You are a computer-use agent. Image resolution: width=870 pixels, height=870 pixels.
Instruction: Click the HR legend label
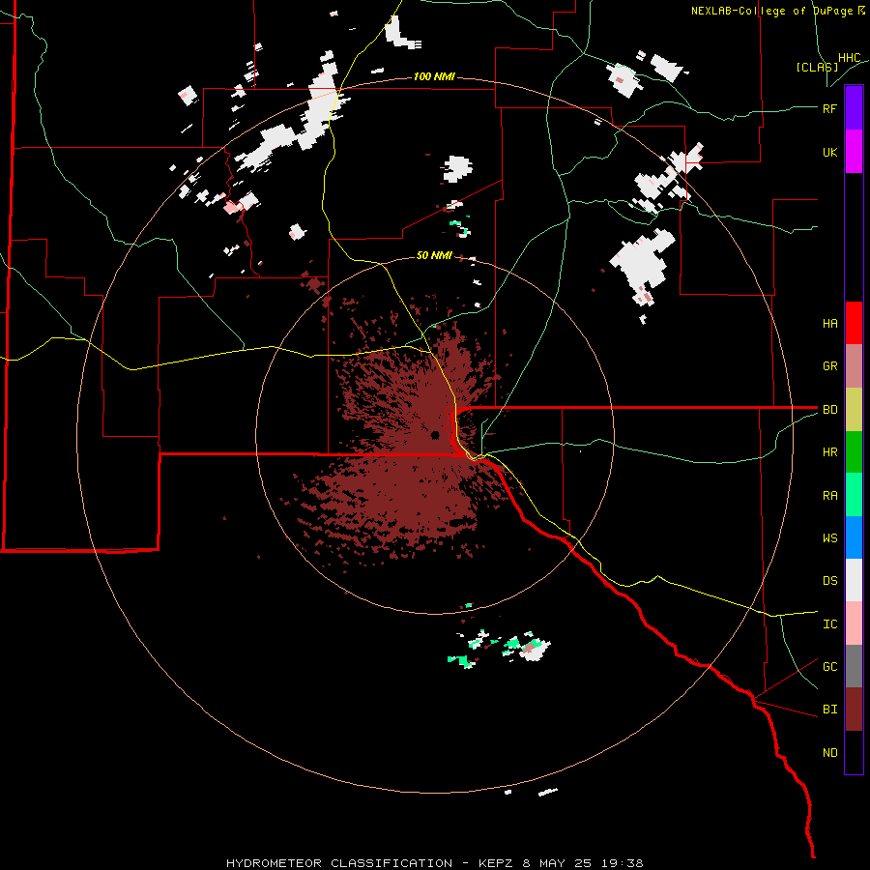829,452
